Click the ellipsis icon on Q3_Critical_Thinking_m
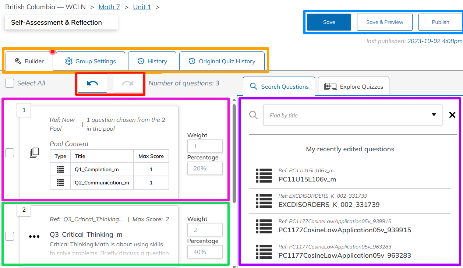The image size is (463, 268). pos(33,236)
